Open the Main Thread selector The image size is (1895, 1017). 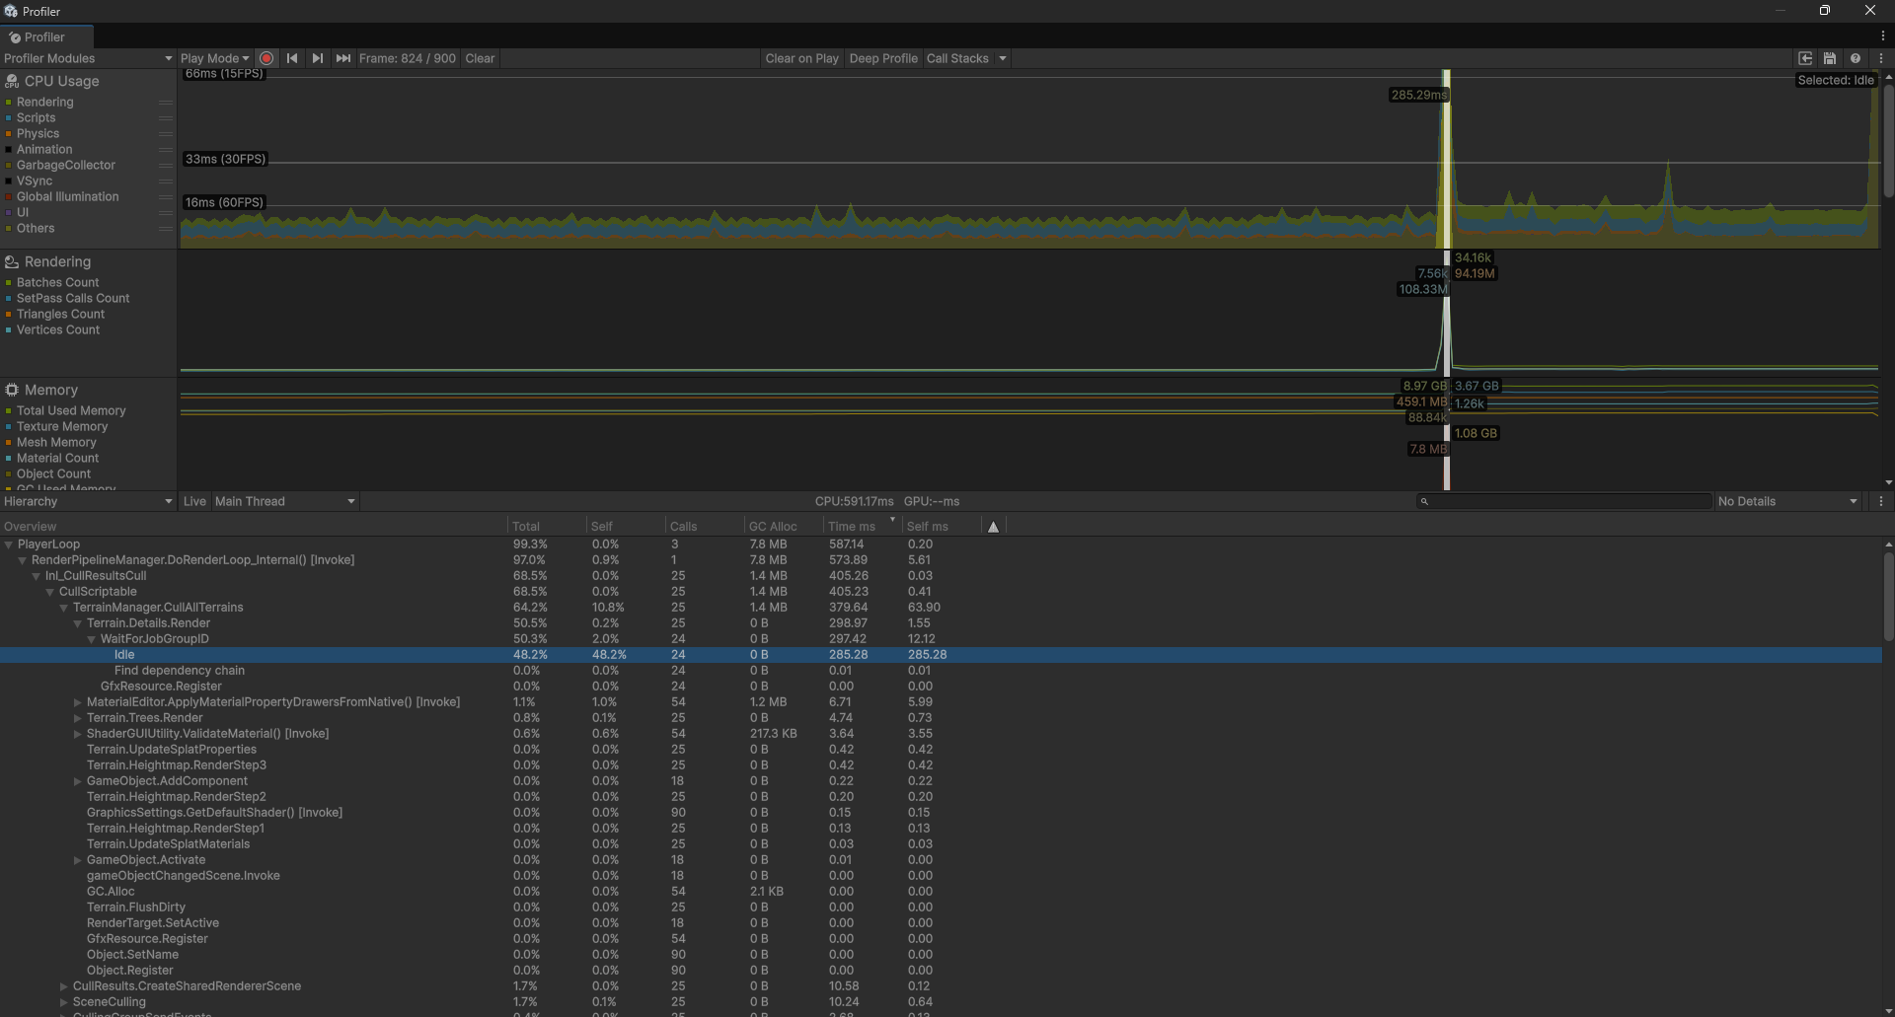click(x=283, y=501)
